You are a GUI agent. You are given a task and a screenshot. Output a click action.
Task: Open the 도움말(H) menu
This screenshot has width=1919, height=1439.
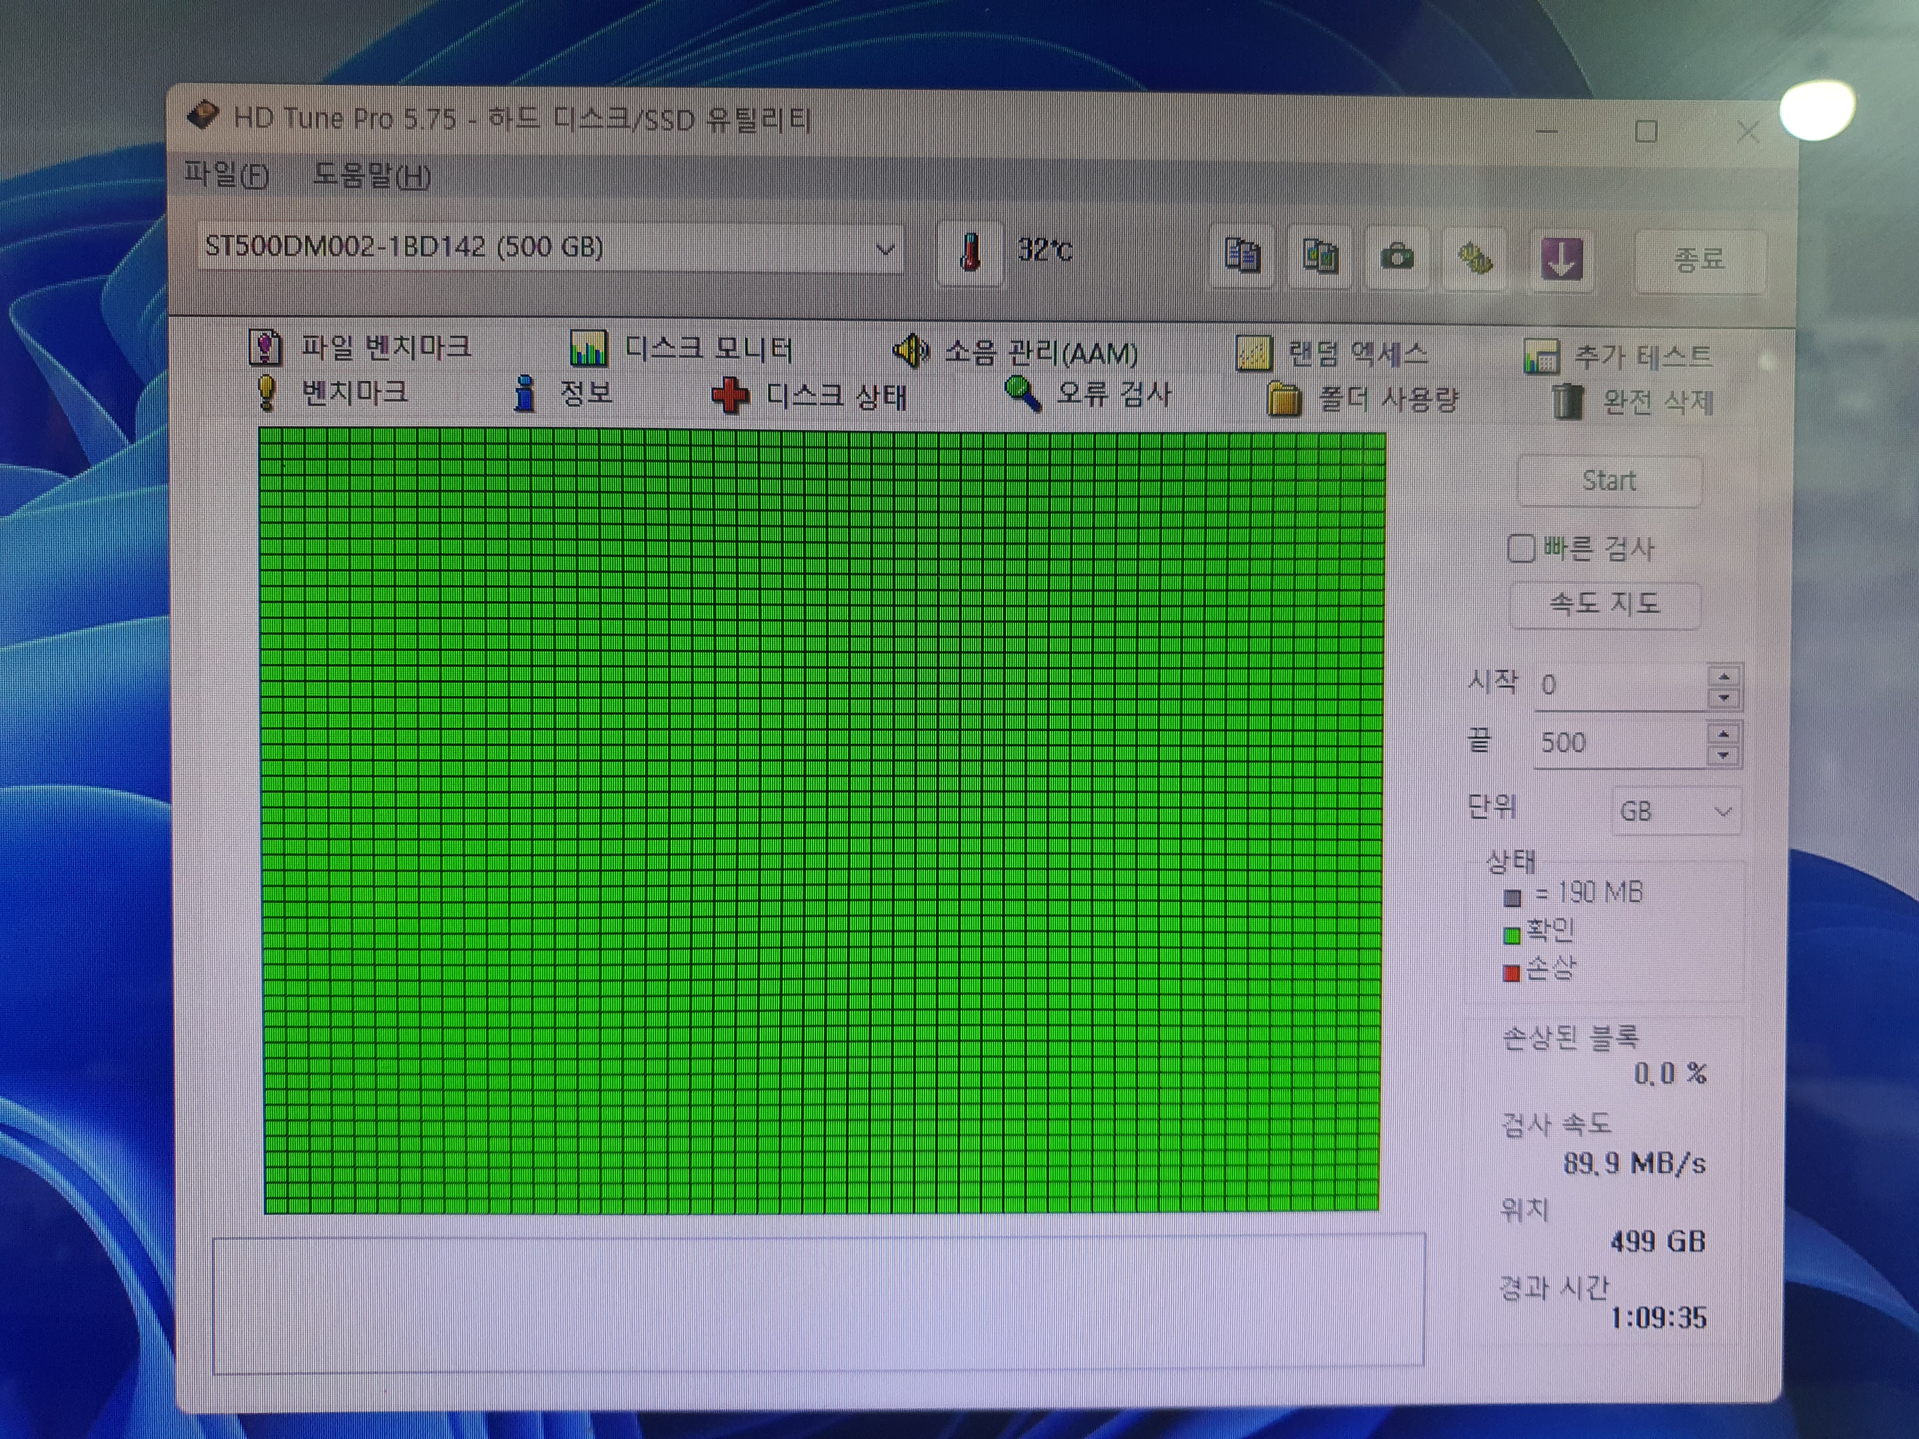[x=371, y=176]
